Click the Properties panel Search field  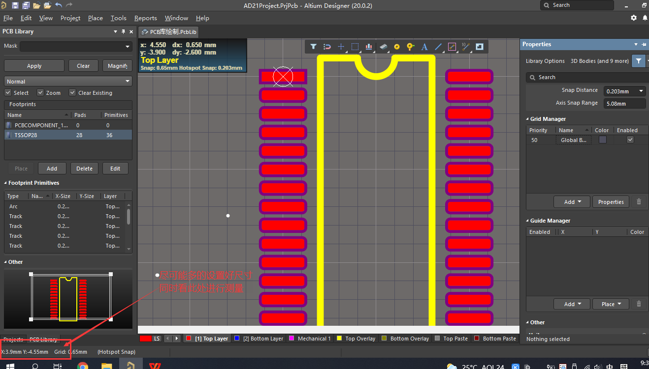pos(587,77)
